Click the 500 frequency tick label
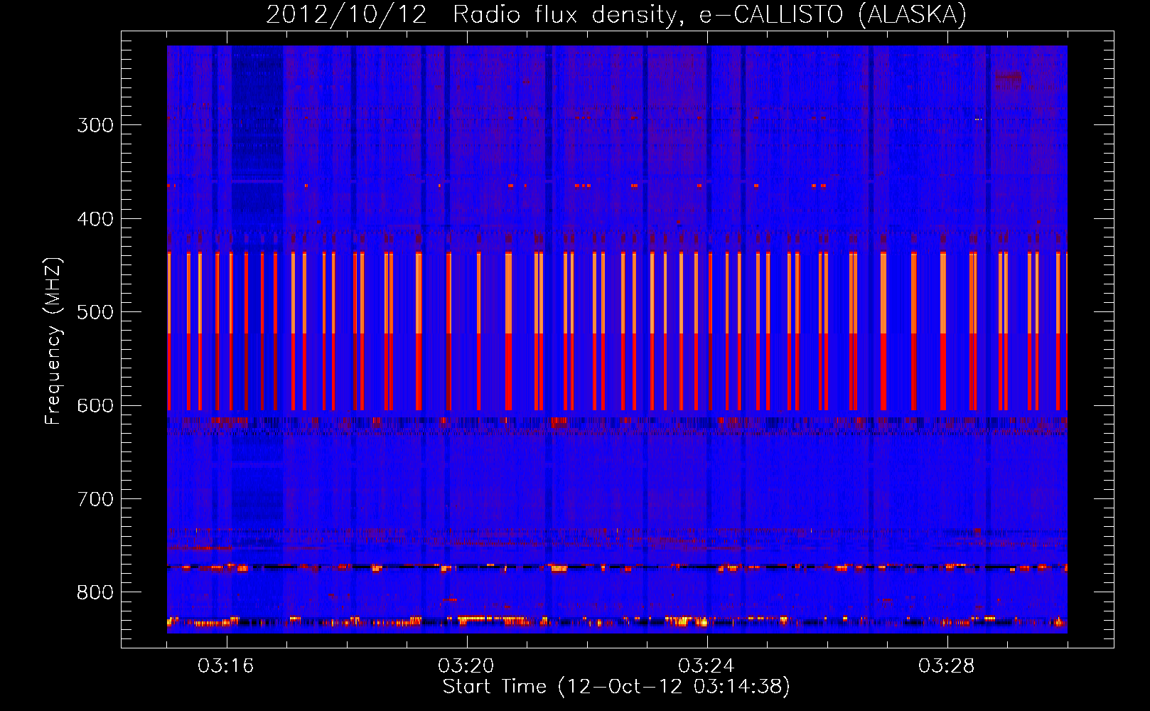The image size is (1150, 711). 95,312
